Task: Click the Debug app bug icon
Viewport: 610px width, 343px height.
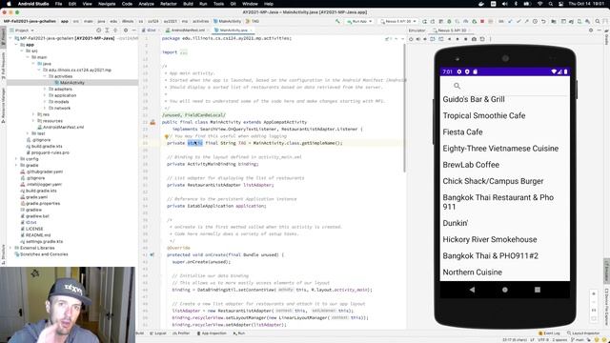Action: tap(449, 21)
